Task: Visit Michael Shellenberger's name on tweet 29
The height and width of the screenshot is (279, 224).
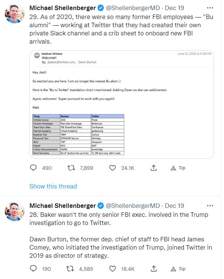Action: coord(62,8)
